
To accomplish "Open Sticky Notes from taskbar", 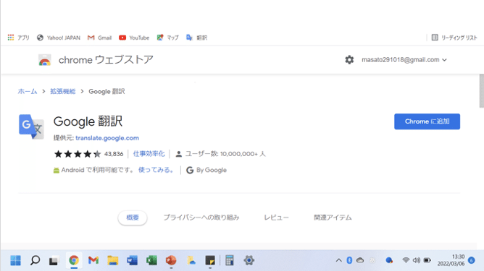I will (x=210, y=261).
